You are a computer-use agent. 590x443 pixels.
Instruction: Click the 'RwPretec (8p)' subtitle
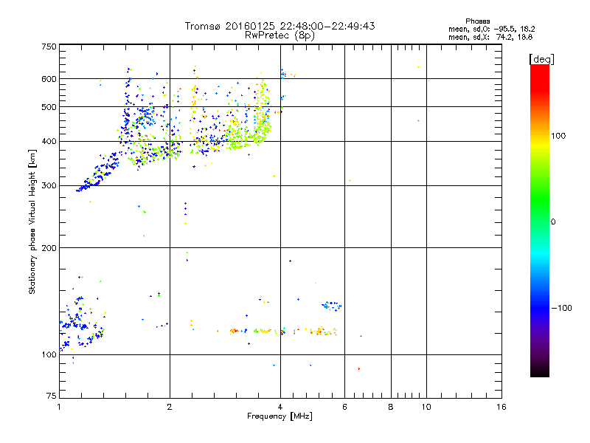click(x=280, y=35)
